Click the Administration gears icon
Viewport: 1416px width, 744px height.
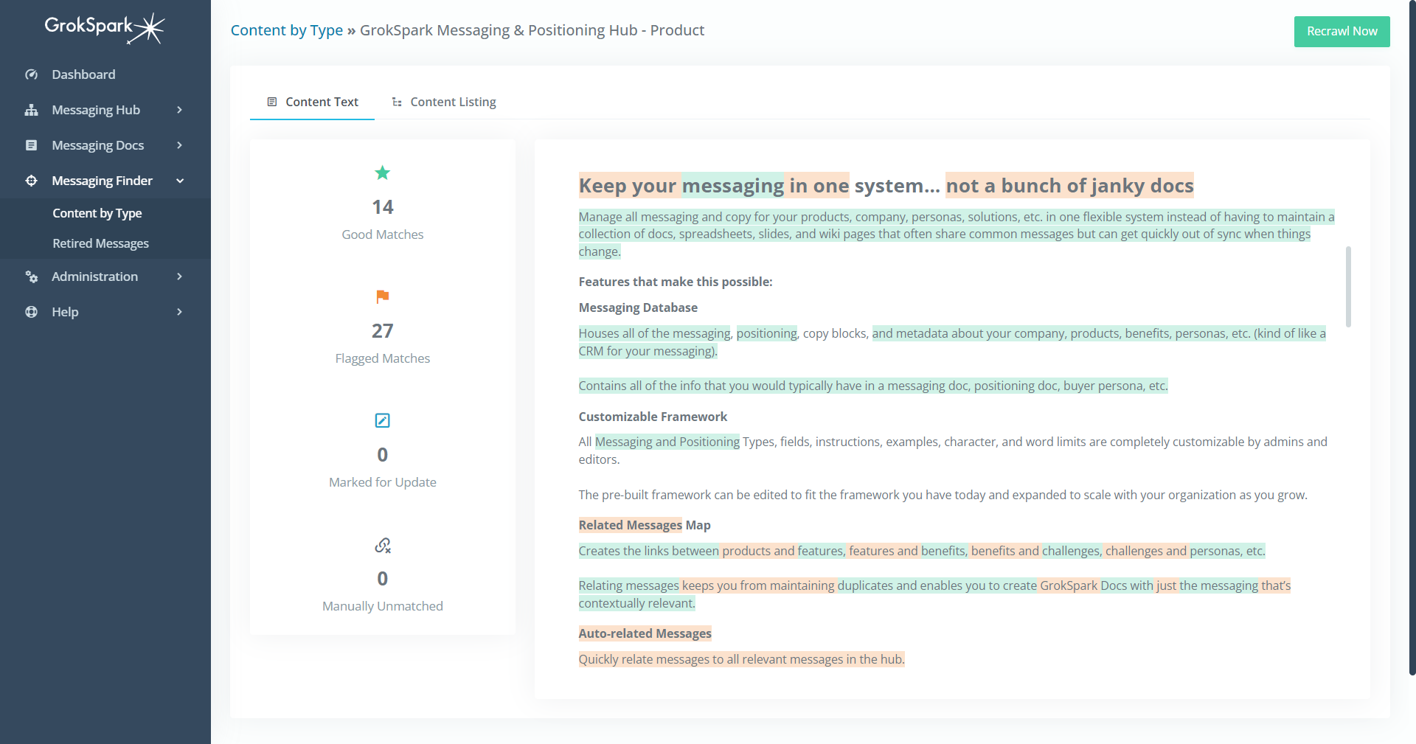click(x=31, y=277)
